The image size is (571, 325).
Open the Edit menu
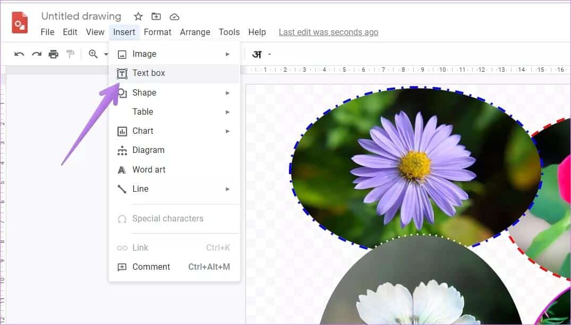point(70,32)
